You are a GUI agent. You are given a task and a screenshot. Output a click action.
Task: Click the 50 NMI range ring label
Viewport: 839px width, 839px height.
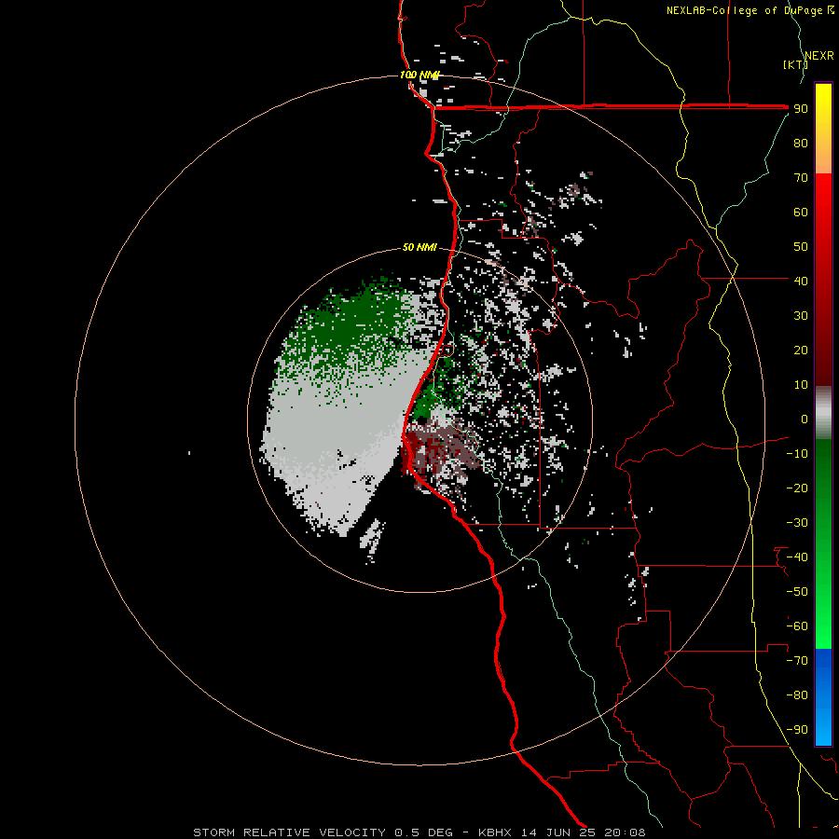[419, 247]
